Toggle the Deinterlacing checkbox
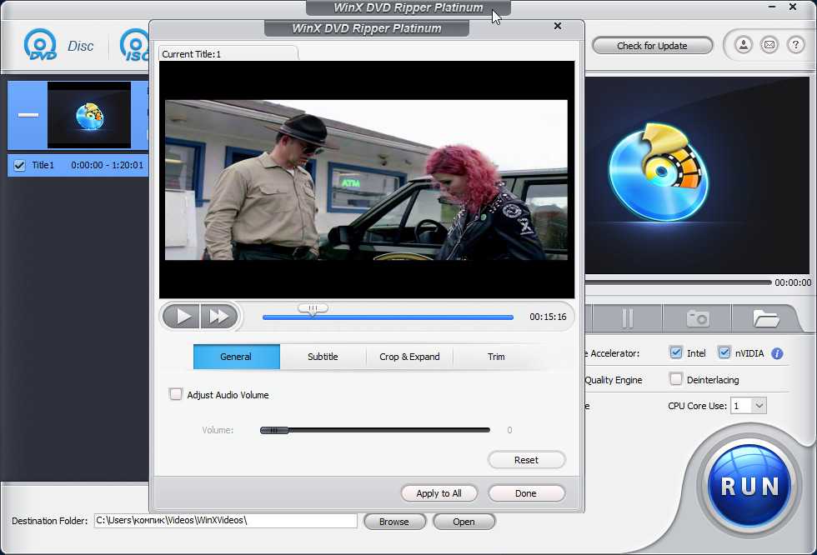Viewport: 817px width, 555px height. click(676, 380)
